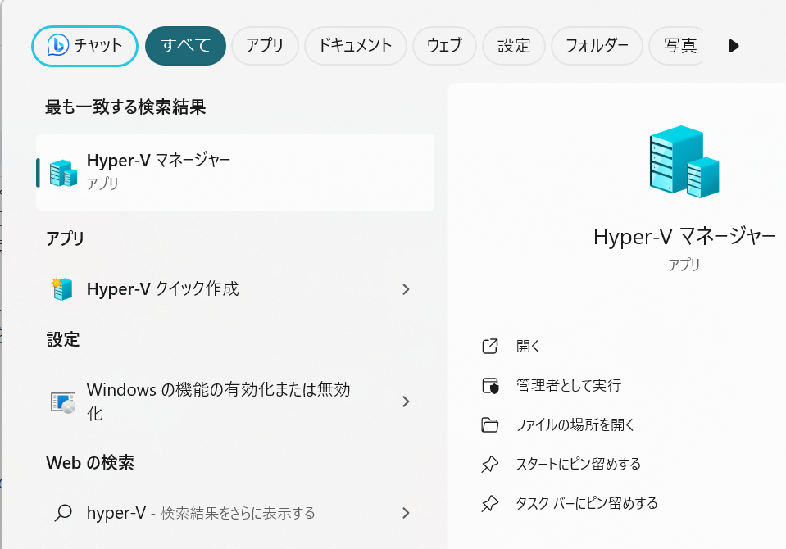Image resolution: width=786 pixels, height=549 pixels.
Task: Expand the hyper-V web search chevron
Action: 406,513
